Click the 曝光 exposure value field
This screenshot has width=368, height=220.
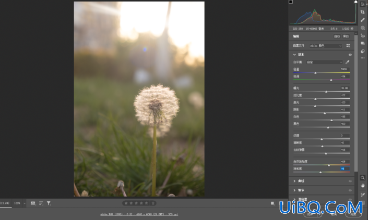[x=345, y=88]
